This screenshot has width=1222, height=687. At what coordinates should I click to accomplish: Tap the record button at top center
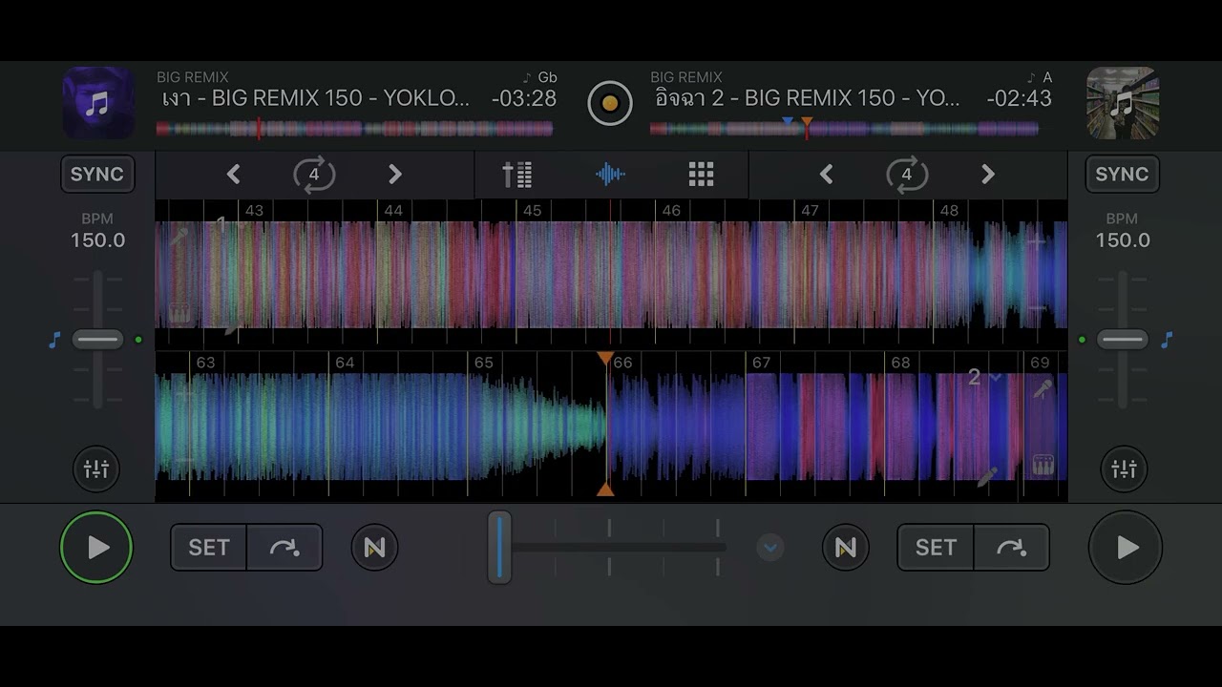click(x=610, y=103)
